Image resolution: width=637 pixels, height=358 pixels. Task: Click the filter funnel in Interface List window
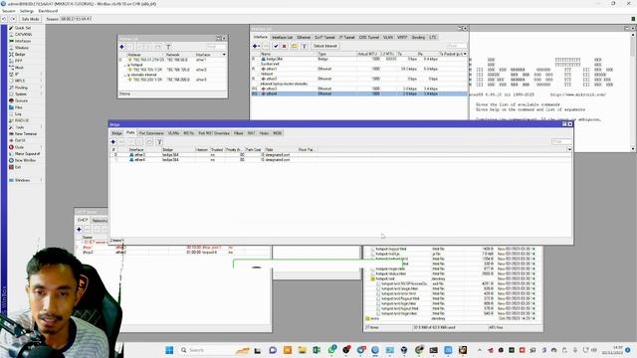304,46
